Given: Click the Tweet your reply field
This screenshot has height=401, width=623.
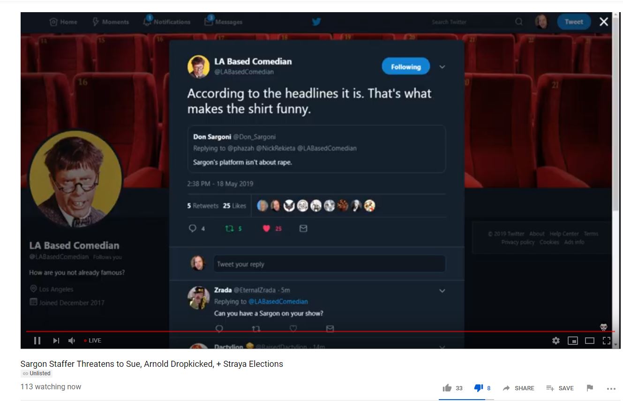Looking at the screenshot, I should click(330, 264).
